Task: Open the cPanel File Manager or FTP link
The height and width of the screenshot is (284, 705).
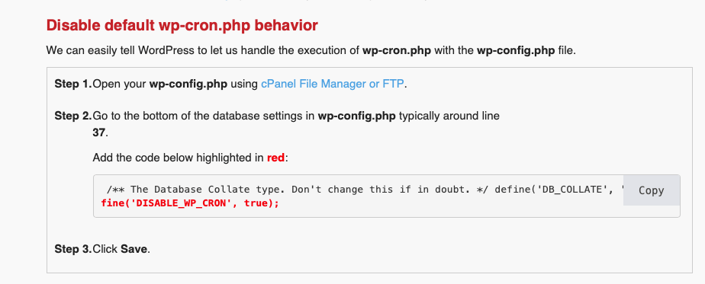Action: tap(332, 84)
